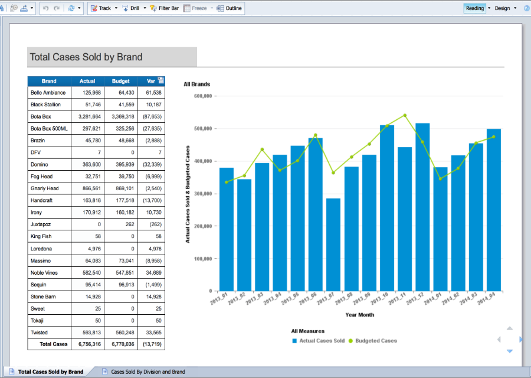Click the All Measures legend title
531x378 pixels.
coord(308,331)
